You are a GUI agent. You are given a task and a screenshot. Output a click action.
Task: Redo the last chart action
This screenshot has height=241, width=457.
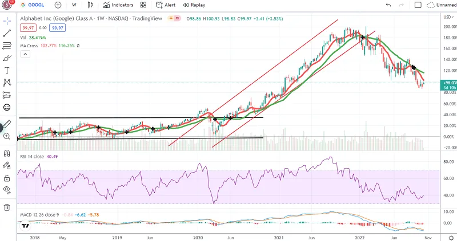[x=402, y=5]
